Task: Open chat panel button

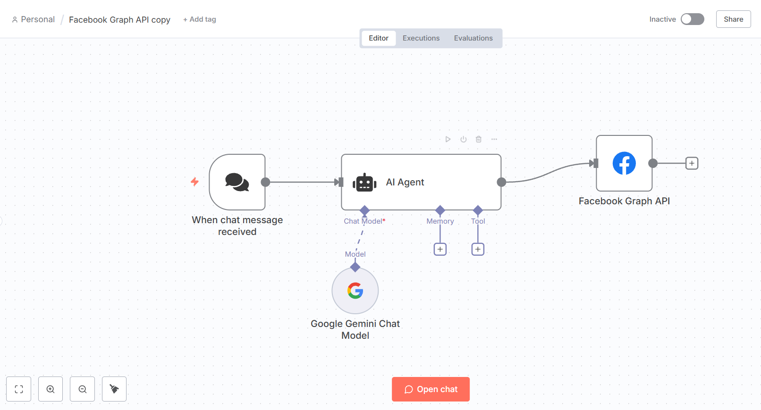Action: [x=431, y=389]
